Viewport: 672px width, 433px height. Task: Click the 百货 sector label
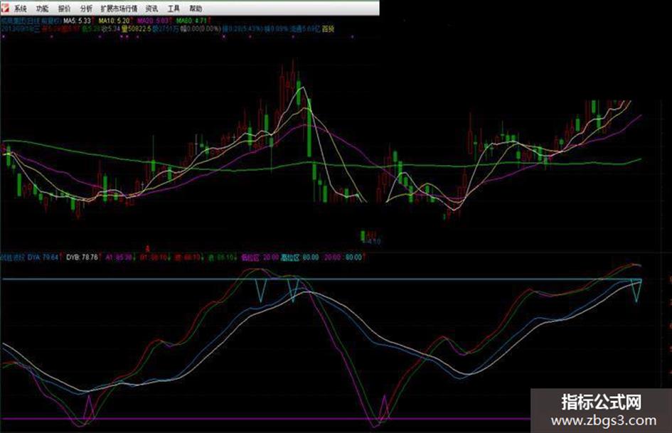328,28
